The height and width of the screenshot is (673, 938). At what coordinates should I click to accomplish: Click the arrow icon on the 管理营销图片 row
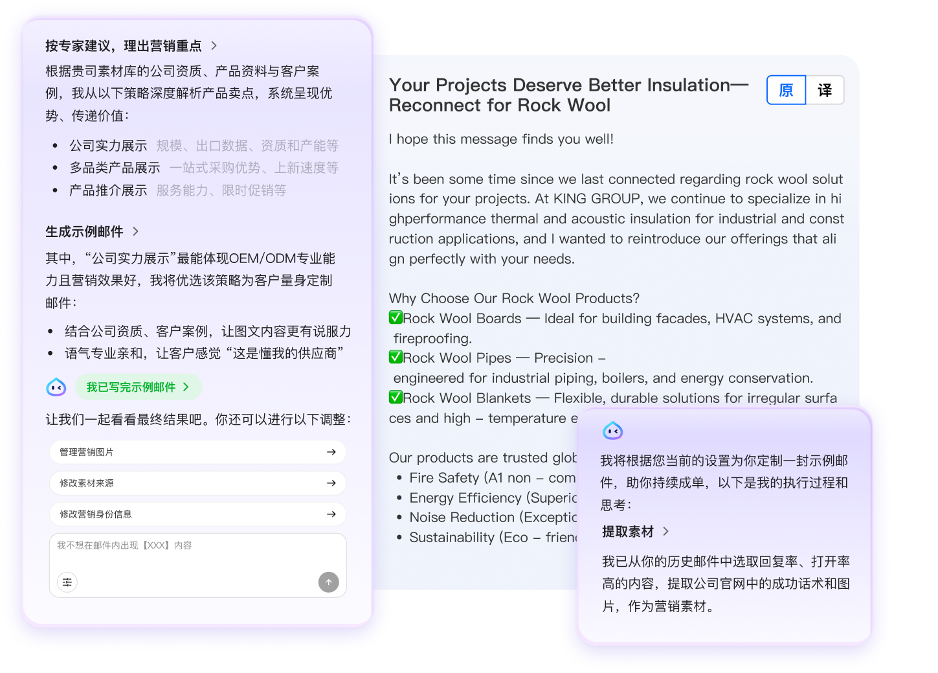coord(331,451)
